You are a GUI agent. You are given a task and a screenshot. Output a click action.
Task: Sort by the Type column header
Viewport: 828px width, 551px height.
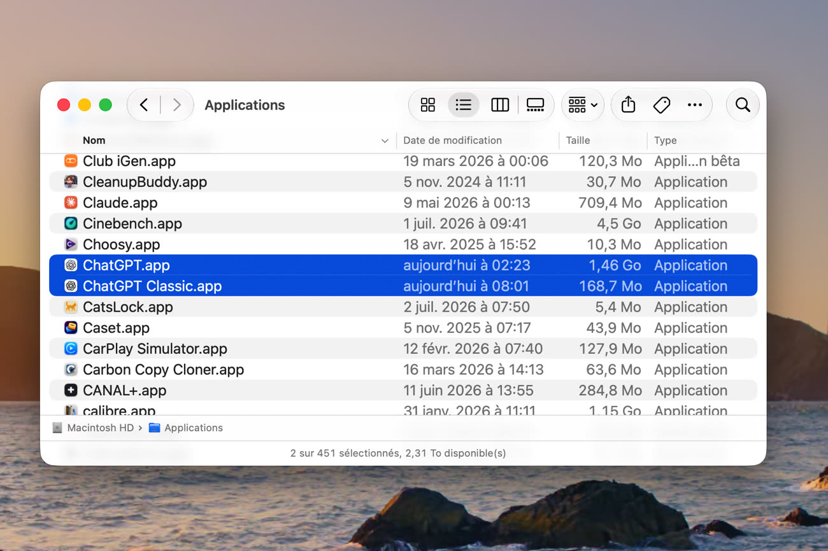pyautogui.click(x=666, y=141)
